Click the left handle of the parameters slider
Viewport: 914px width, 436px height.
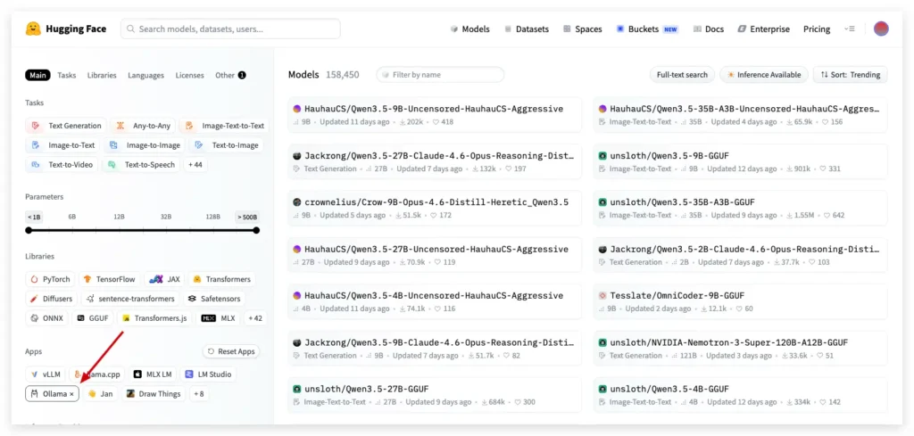tap(29, 231)
